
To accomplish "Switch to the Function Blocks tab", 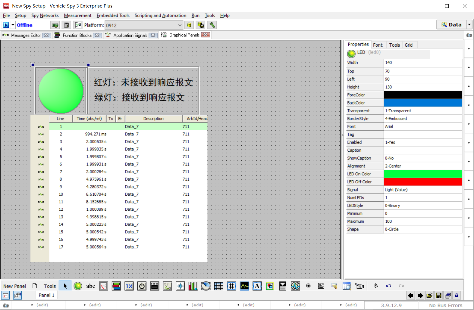I will tap(77, 35).
